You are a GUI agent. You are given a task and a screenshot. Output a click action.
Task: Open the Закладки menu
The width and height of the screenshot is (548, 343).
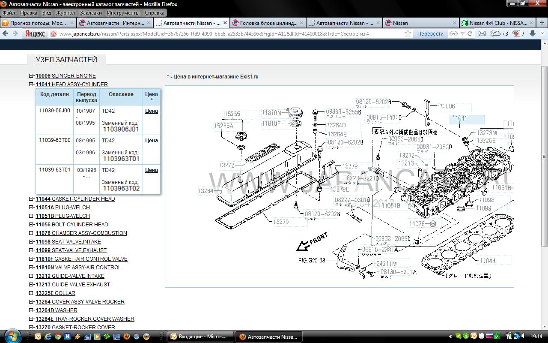pyautogui.click(x=91, y=13)
